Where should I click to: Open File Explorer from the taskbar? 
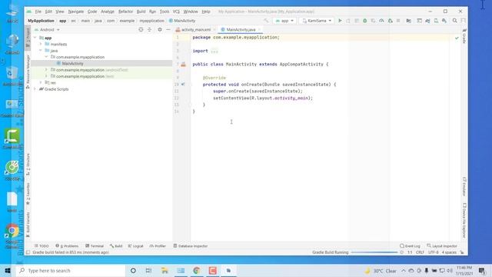165,270
